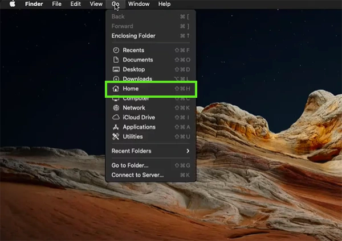
Task: Select Network in the Go menu
Action: coord(150,107)
